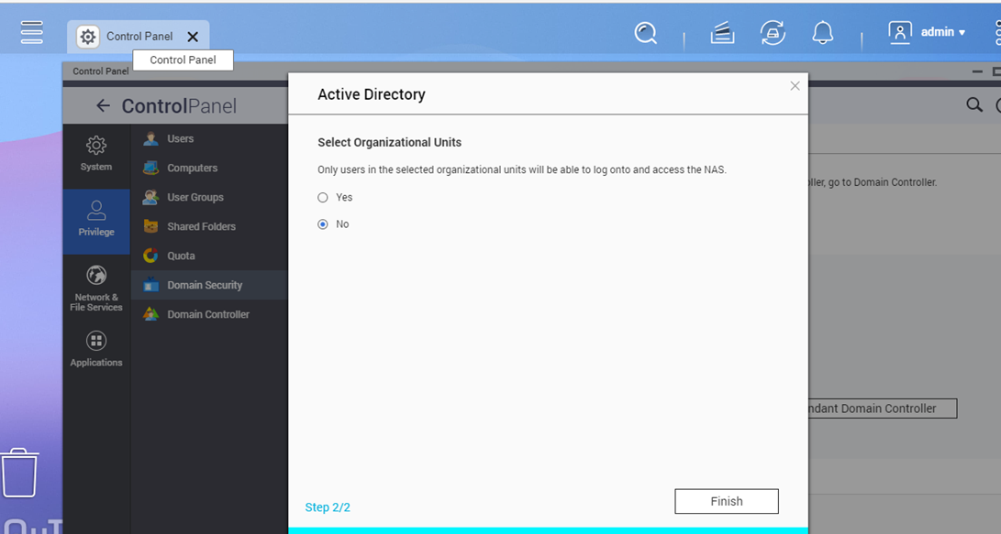The width and height of the screenshot is (1001, 534).
Task: Open the System category
Action: (x=96, y=154)
